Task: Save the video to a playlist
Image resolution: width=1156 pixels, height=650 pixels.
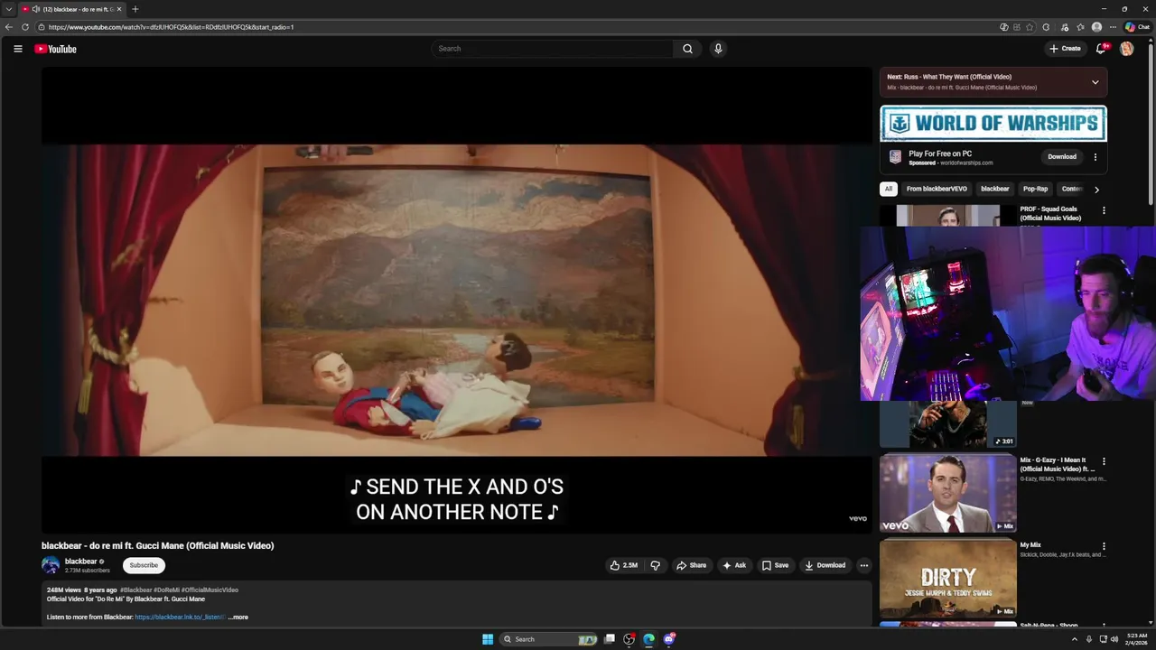Action: [775, 565]
